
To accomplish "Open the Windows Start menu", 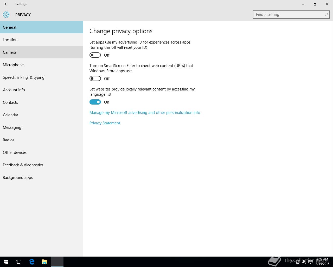I will [x=6, y=262].
